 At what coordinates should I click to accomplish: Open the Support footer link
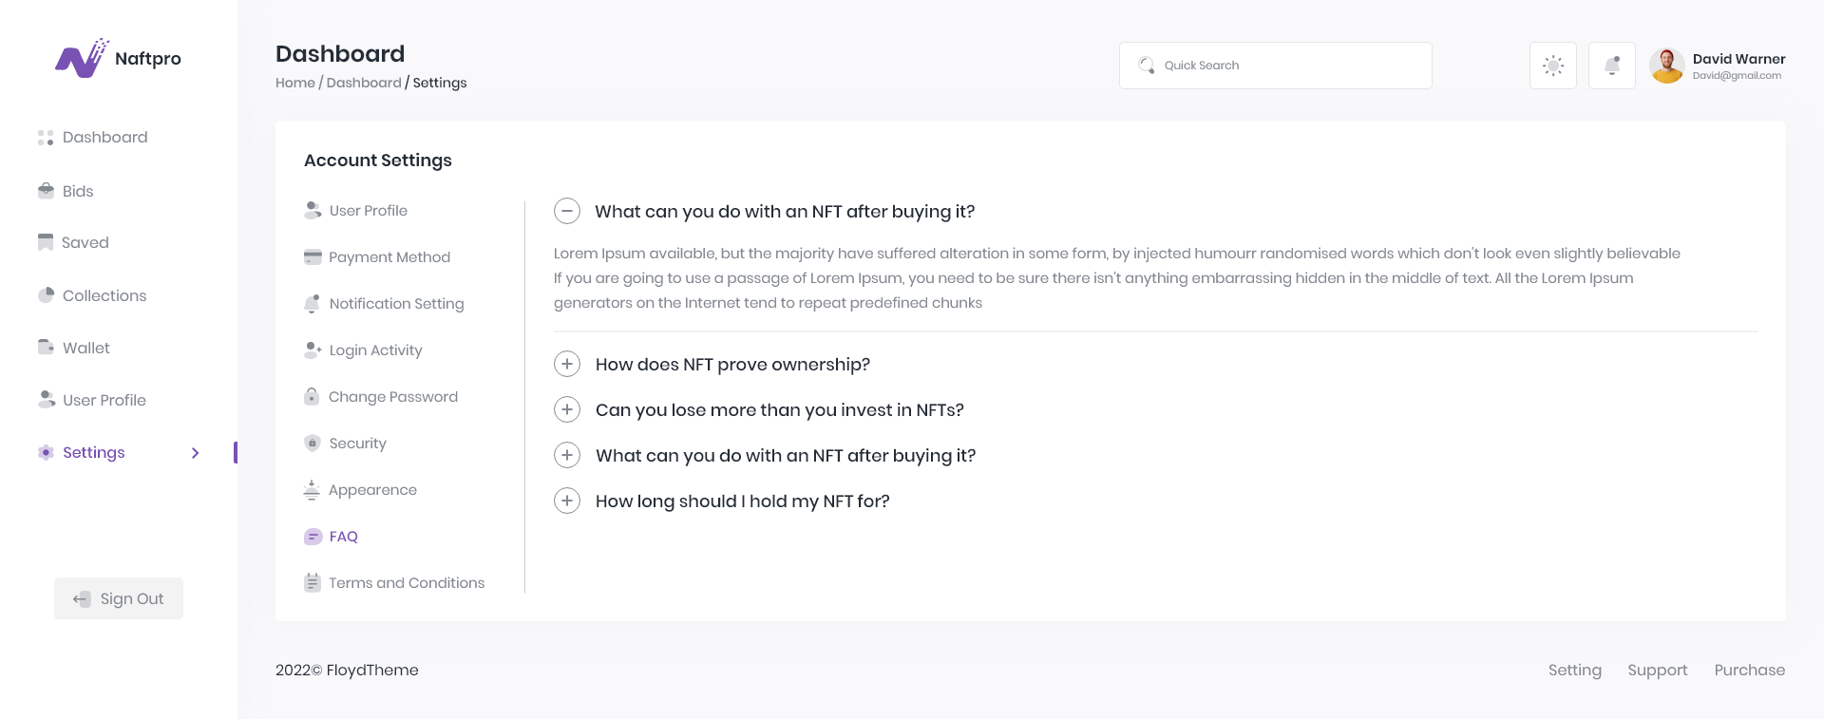click(x=1657, y=670)
